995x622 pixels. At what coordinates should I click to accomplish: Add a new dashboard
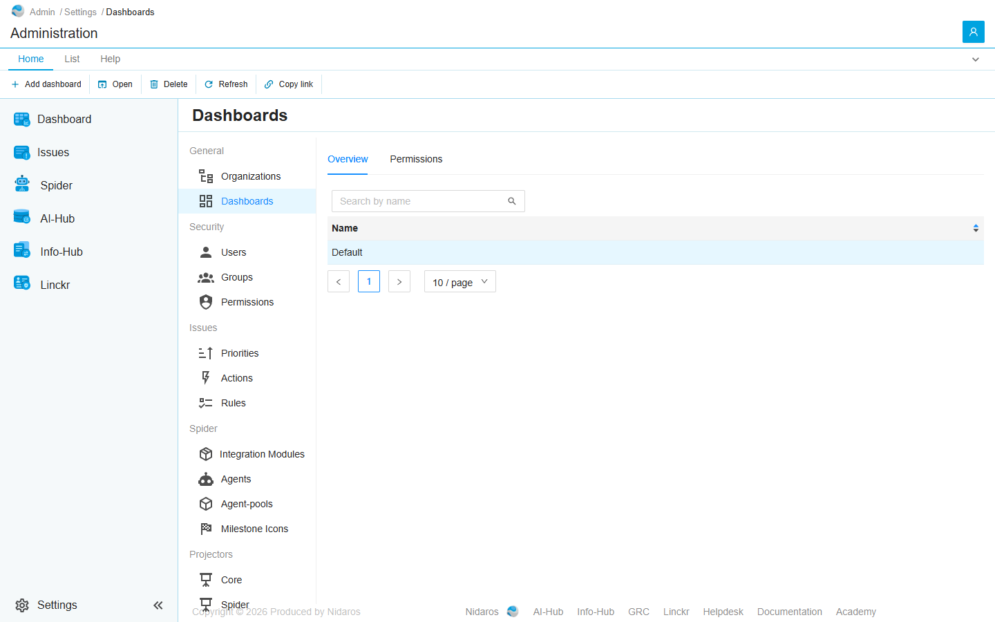[46, 84]
